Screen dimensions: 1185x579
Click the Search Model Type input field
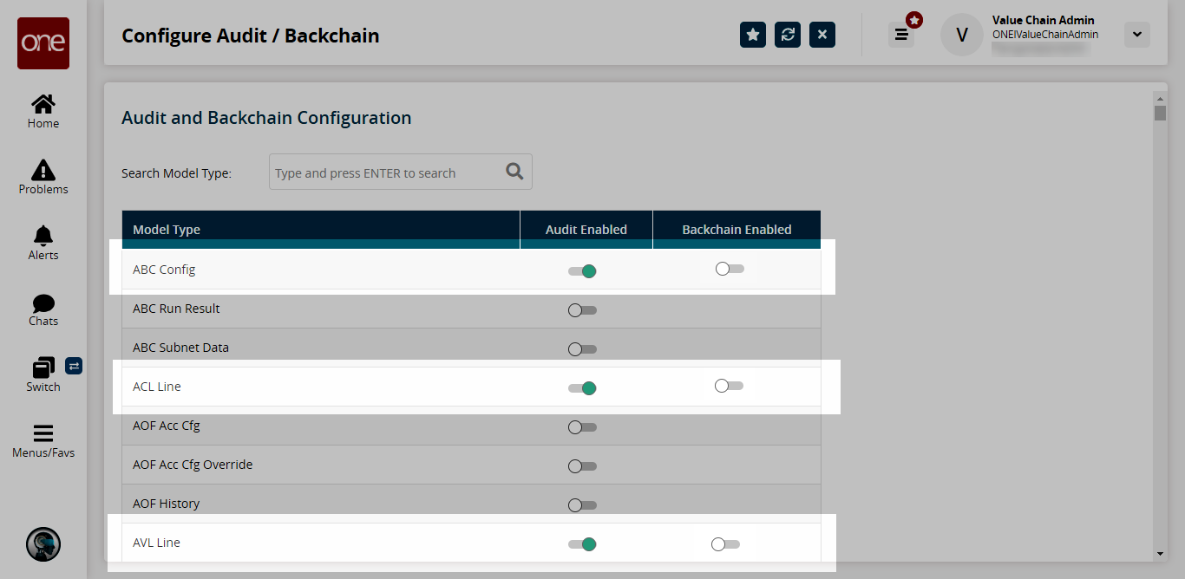tap(386, 172)
